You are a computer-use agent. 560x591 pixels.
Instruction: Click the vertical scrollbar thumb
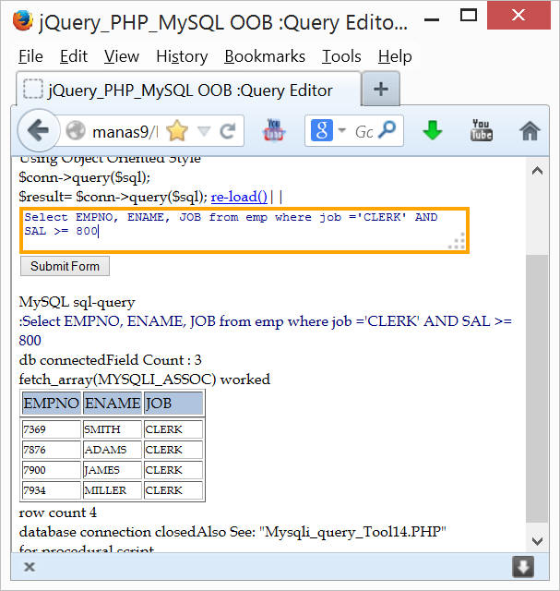536,388
